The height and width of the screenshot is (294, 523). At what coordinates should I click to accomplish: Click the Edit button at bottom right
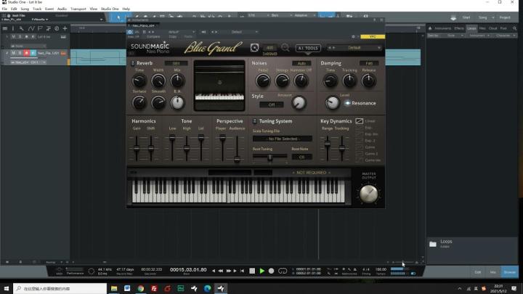click(x=478, y=272)
